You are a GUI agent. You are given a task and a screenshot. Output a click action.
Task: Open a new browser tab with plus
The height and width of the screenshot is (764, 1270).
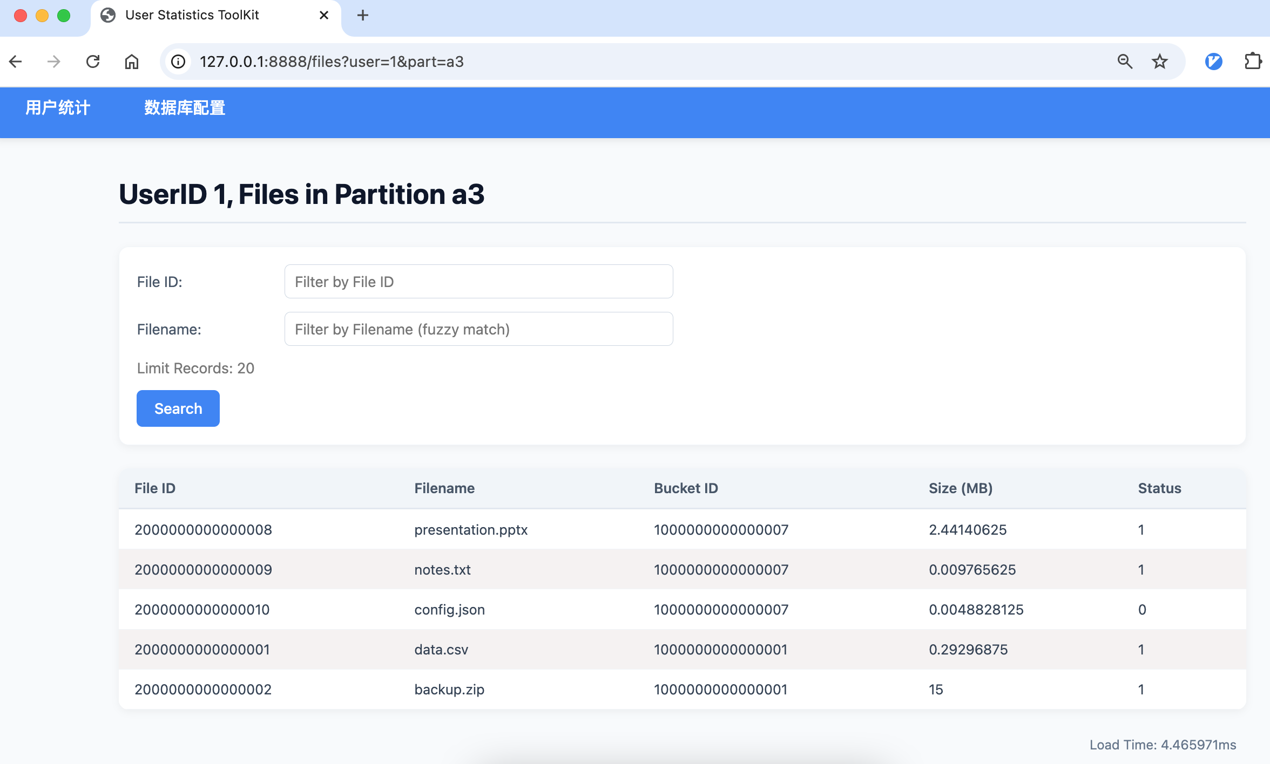[x=363, y=15]
